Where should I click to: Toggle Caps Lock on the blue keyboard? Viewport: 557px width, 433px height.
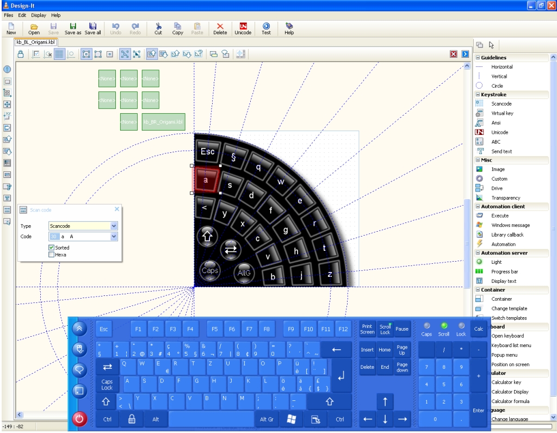click(x=107, y=385)
